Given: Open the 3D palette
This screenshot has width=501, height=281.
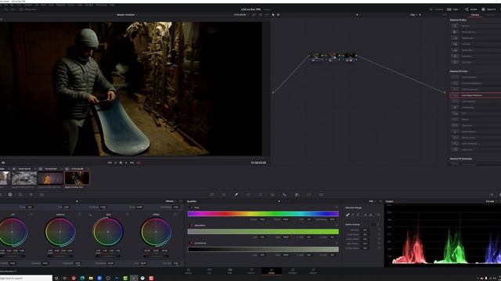Looking at the screenshot, I should click(x=321, y=194).
